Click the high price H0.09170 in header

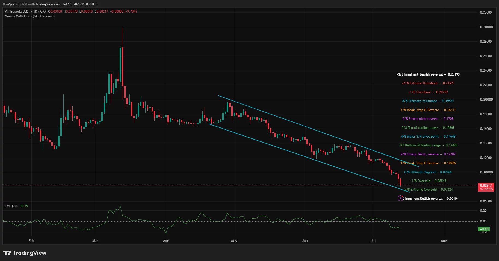(x=71, y=11)
